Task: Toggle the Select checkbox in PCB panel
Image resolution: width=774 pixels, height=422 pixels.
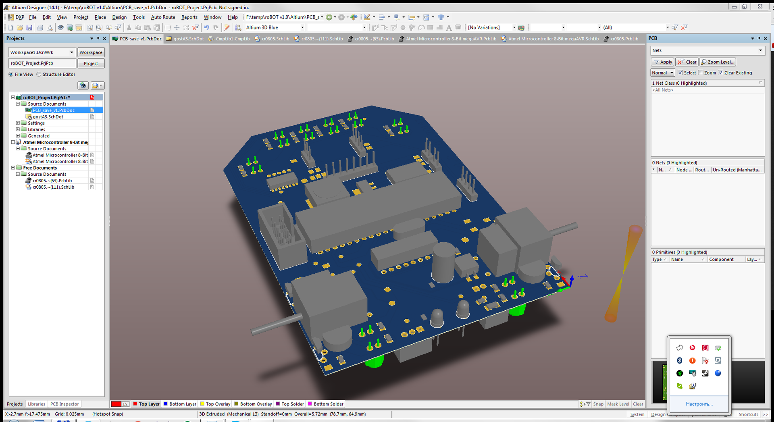Action: (680, 73)
